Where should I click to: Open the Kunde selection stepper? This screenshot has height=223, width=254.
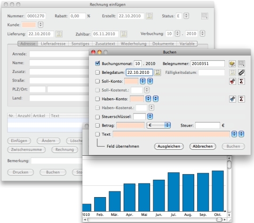coord(40,24)
